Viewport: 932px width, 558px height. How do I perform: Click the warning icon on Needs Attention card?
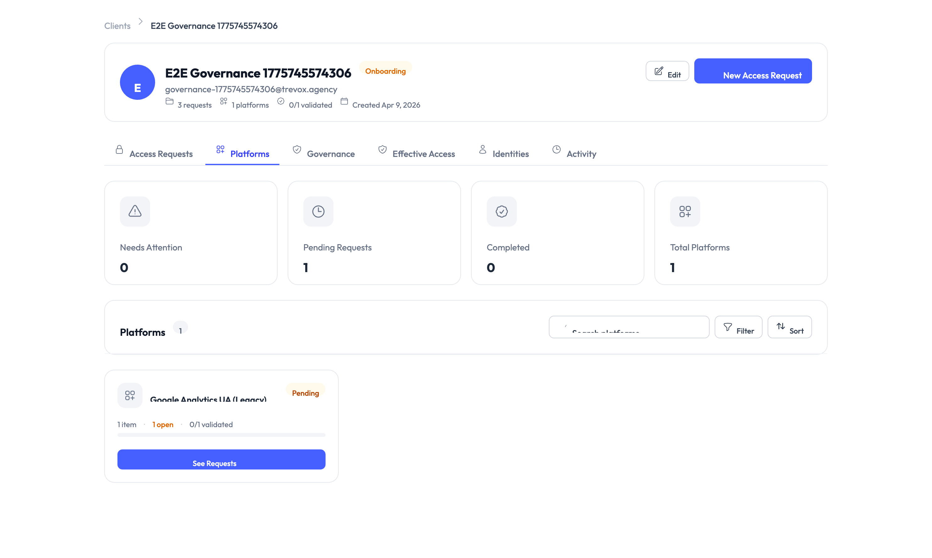click(135, 211)
